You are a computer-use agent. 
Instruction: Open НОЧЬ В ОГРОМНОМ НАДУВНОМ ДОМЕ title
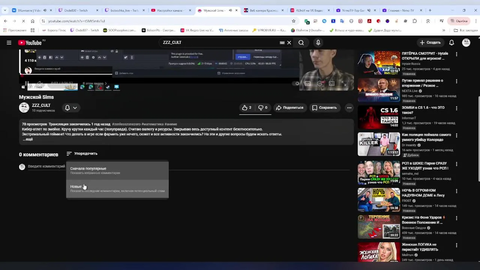[423, 193]
